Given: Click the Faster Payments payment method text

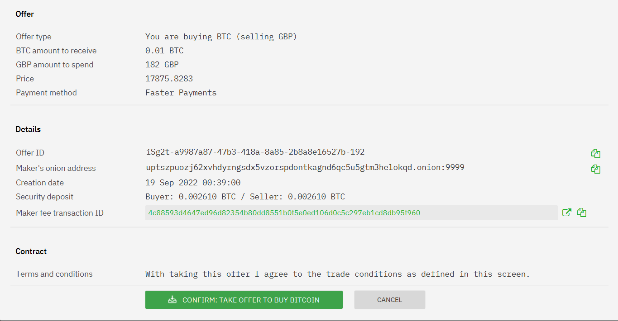Looking at the screenshot, I should (181, 92).
